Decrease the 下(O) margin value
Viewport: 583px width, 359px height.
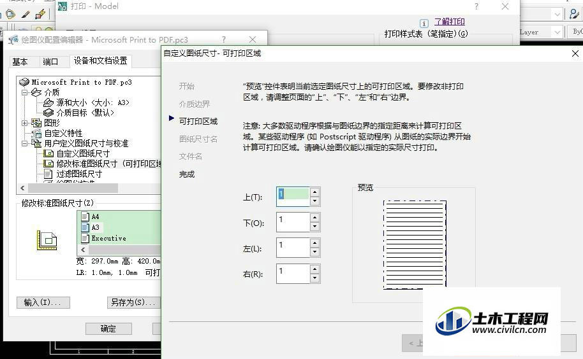point(315,227)
